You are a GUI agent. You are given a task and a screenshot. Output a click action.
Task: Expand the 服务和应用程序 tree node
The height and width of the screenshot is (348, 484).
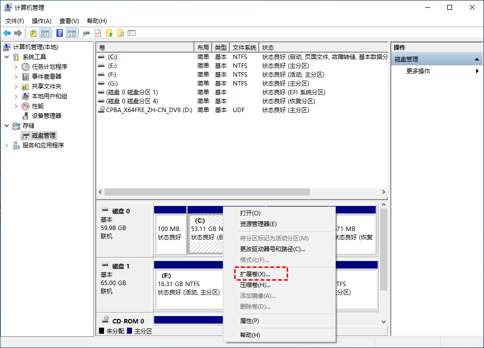7,145
